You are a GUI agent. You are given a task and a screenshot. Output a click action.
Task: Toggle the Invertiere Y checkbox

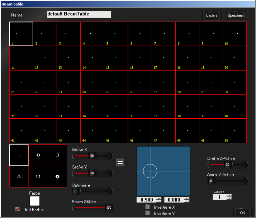tap(148, 213)
